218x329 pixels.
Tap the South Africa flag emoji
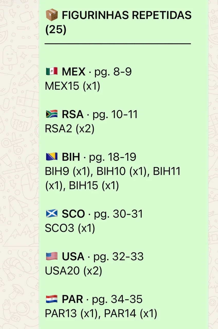coord(52,114)
